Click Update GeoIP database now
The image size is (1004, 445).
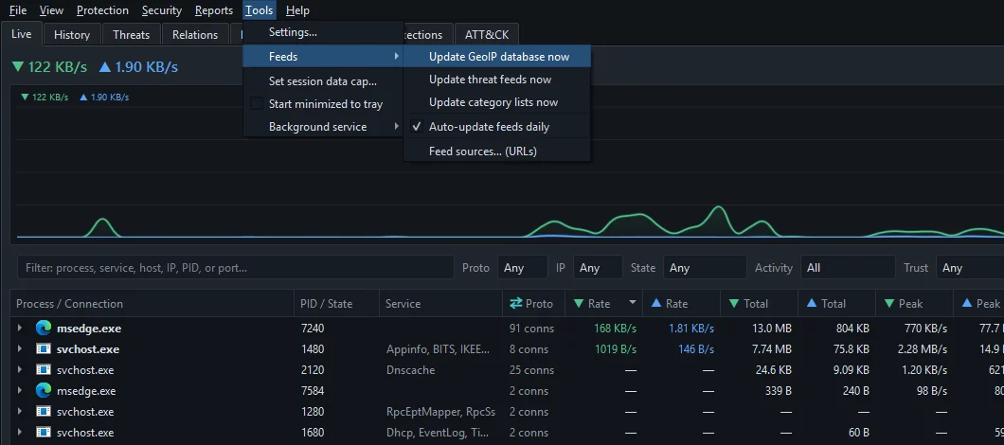click(497, 57)
